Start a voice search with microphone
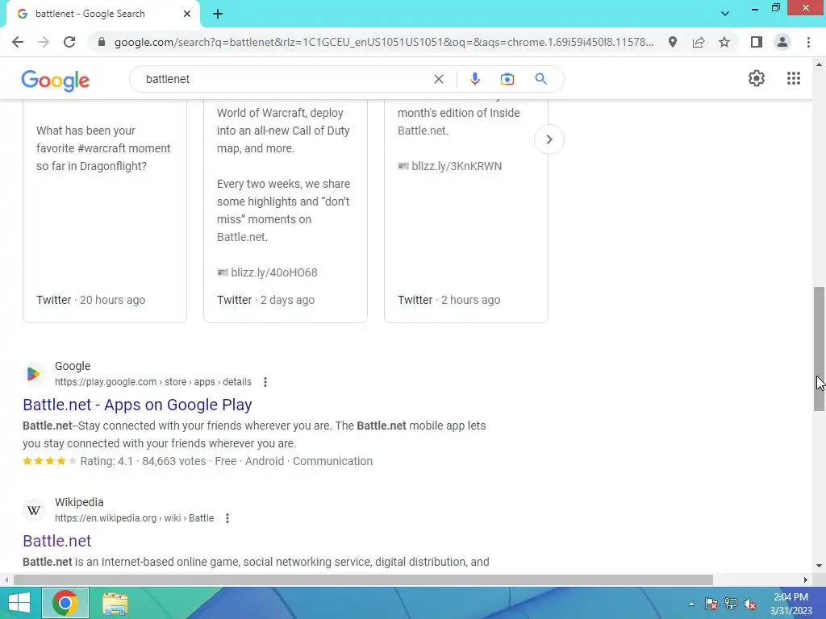This screenshot has height=619, width=826. tap(474, 79)
